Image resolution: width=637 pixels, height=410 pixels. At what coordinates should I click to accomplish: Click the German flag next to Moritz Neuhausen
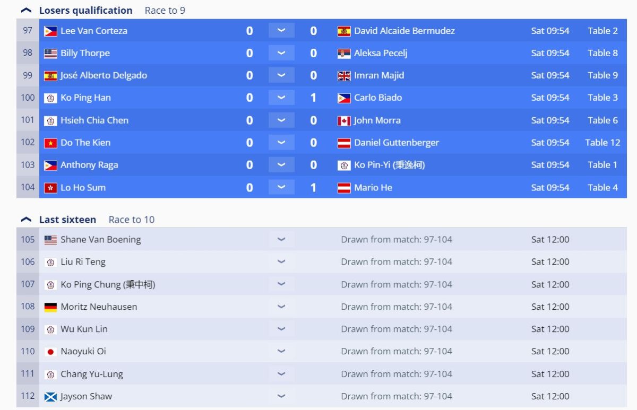[x=50, y=307]
